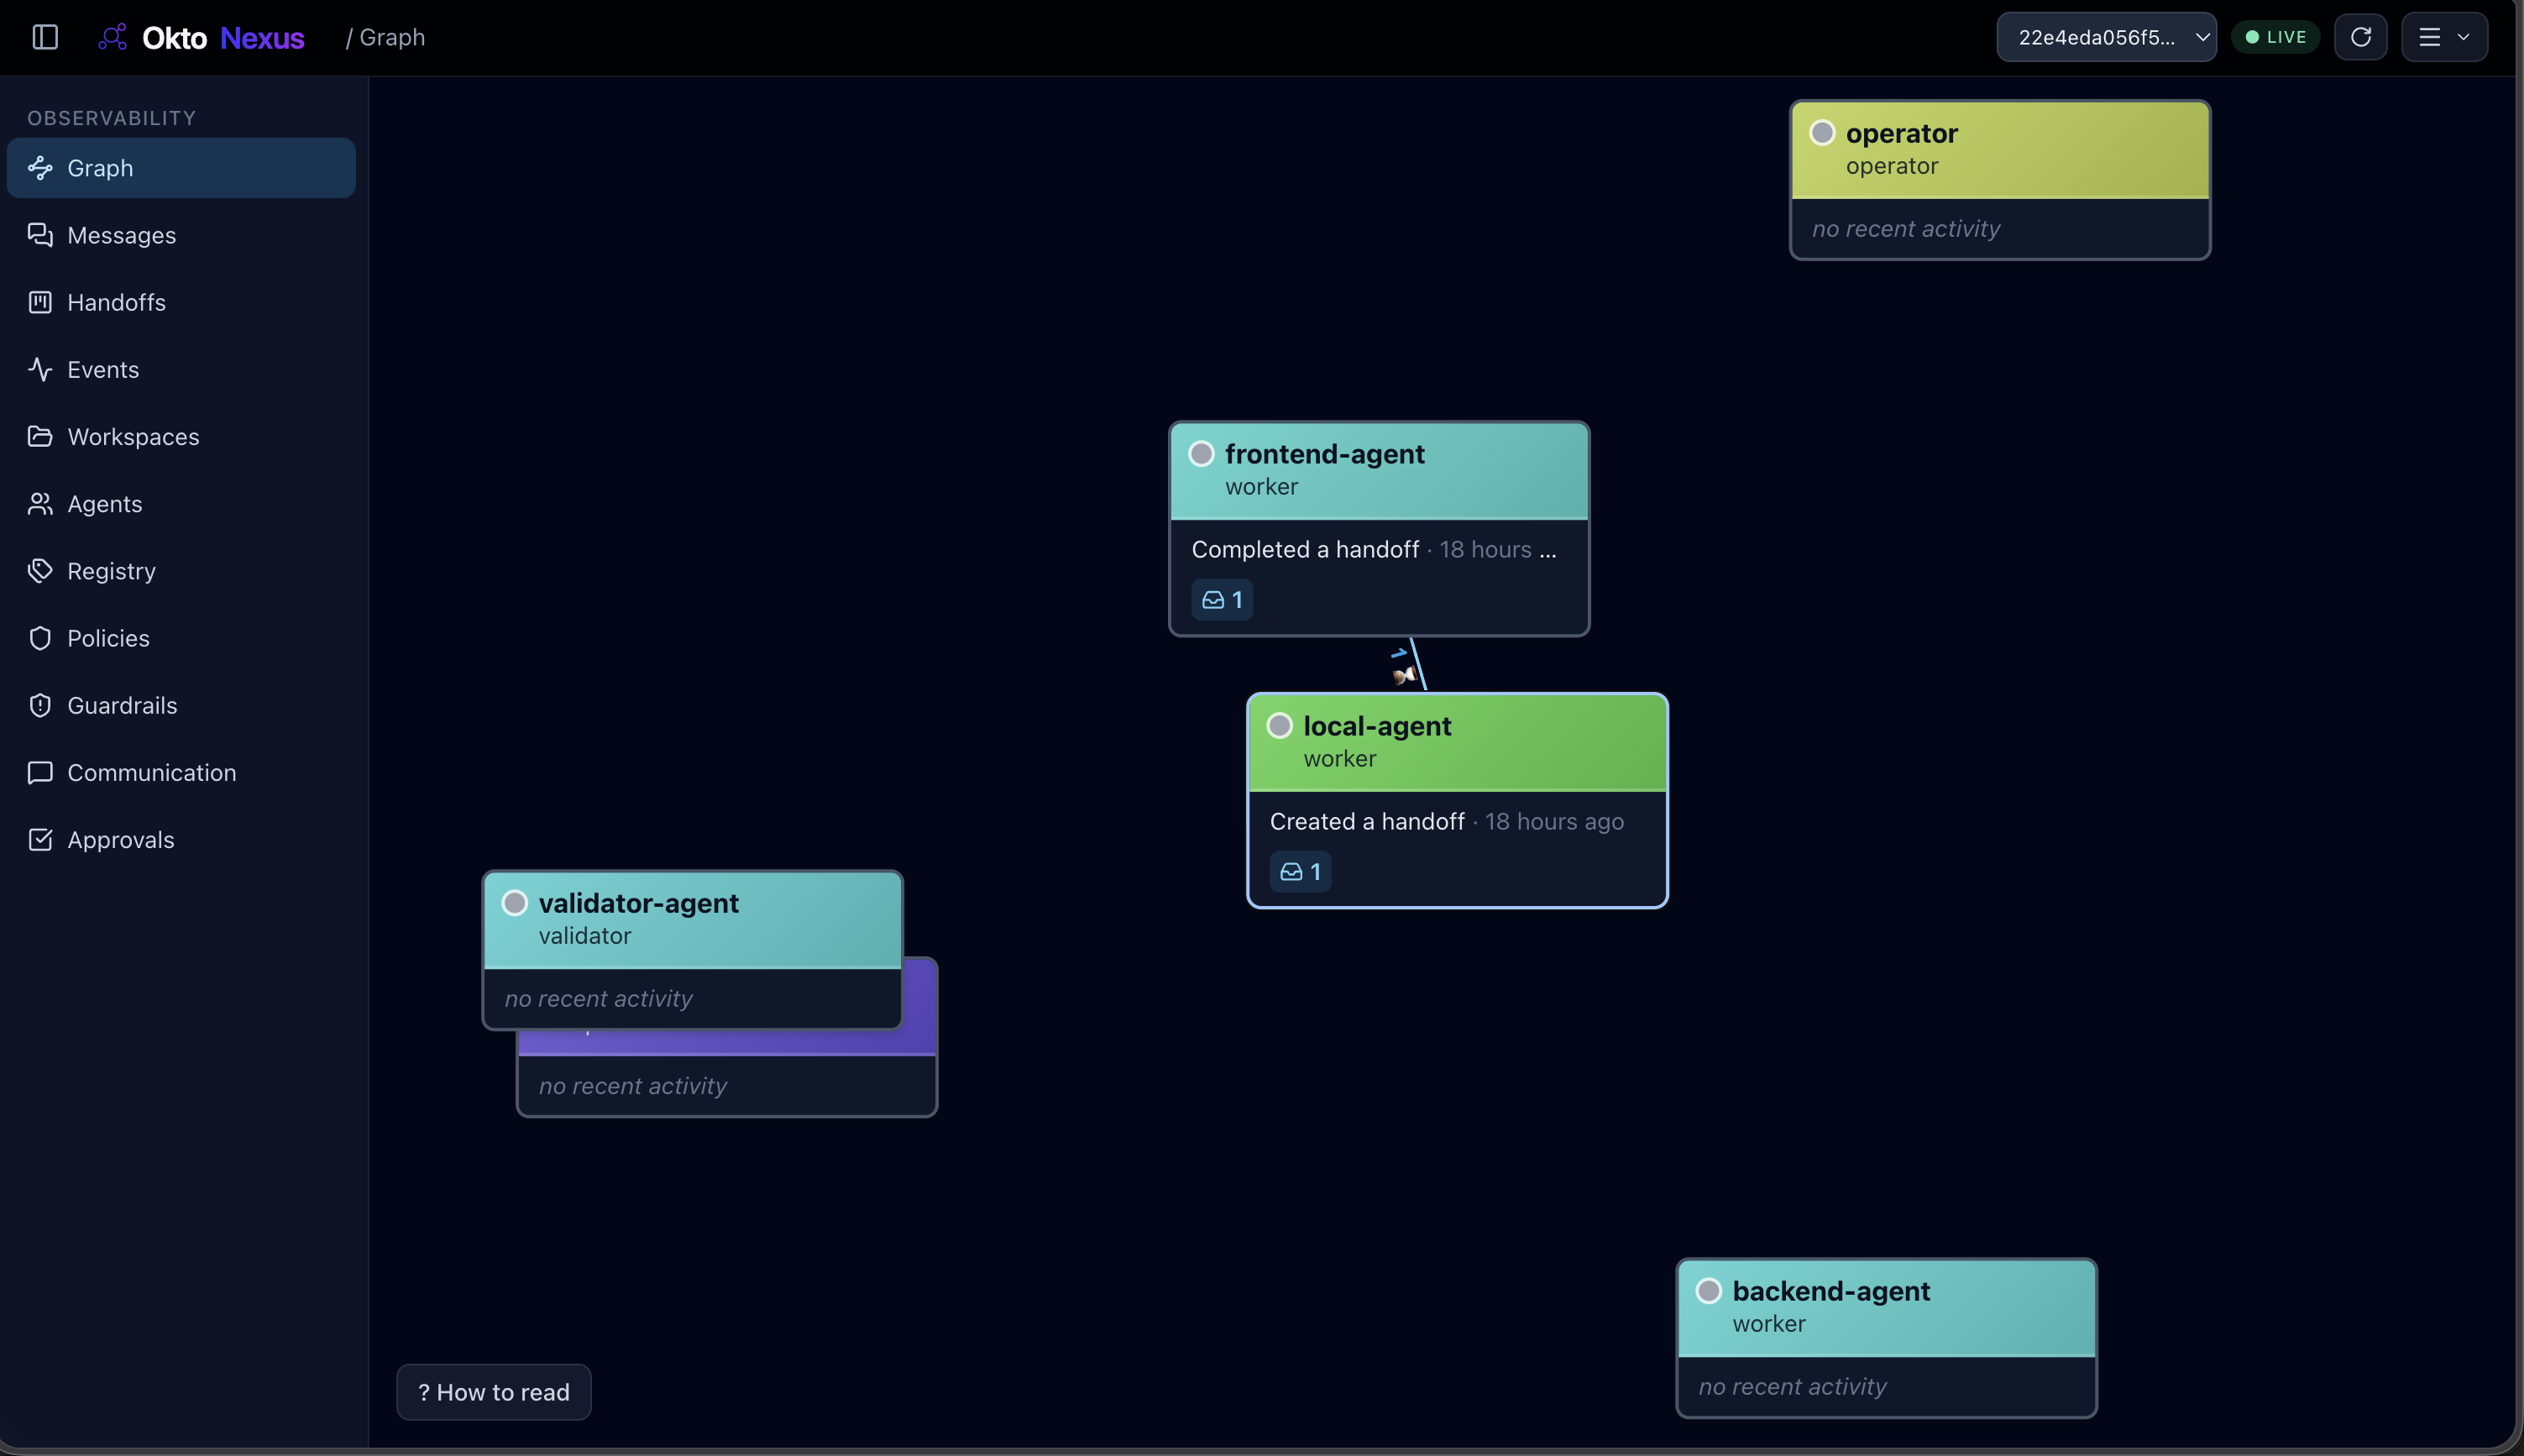
Task: Select the frontend-agent node title
Action: (1324, 454)
